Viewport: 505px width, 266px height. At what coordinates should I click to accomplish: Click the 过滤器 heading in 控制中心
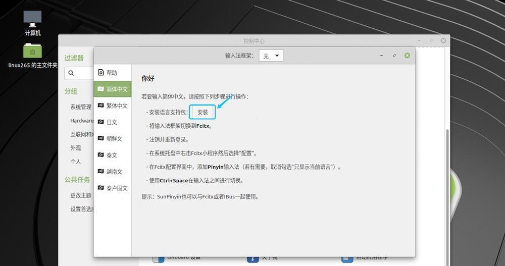pos(74,58)
